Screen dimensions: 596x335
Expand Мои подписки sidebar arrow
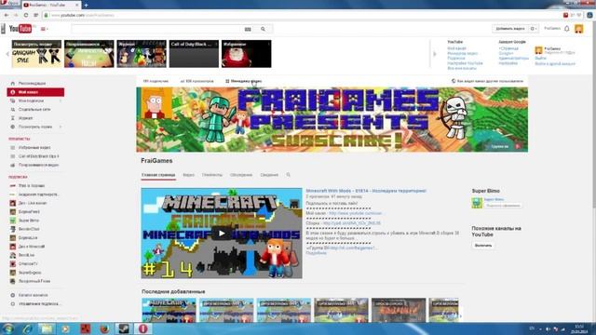point(61,100)
